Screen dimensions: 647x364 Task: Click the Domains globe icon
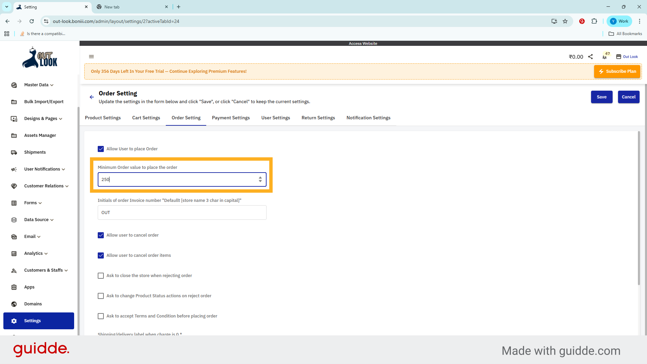(x=14, y=304)
